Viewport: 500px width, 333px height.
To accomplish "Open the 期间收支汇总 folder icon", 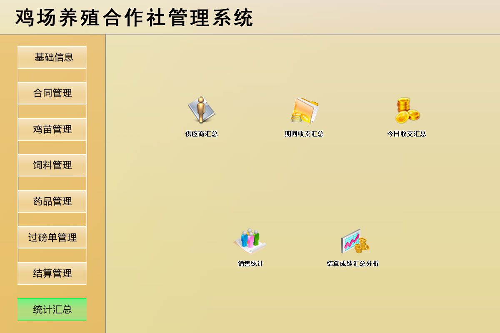I will (x=304, y=110).
